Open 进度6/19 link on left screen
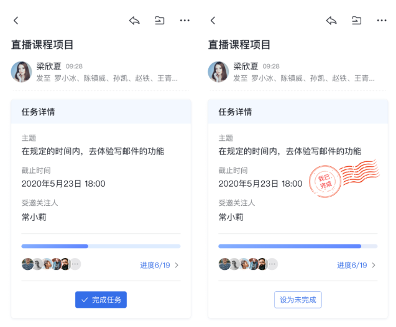The width and height of the screenshot is (396, 327). tap(155, 265)
